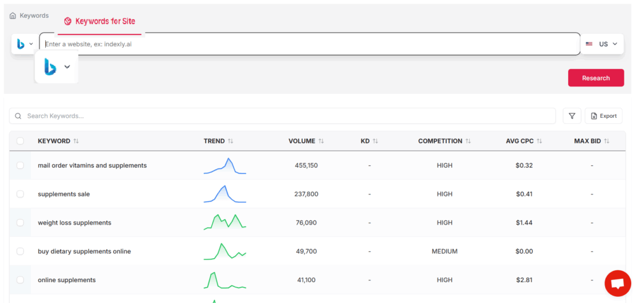Click trend chart for supplements sale
The height and width of the screenshot is (303, 633).
tap(225, 194)
